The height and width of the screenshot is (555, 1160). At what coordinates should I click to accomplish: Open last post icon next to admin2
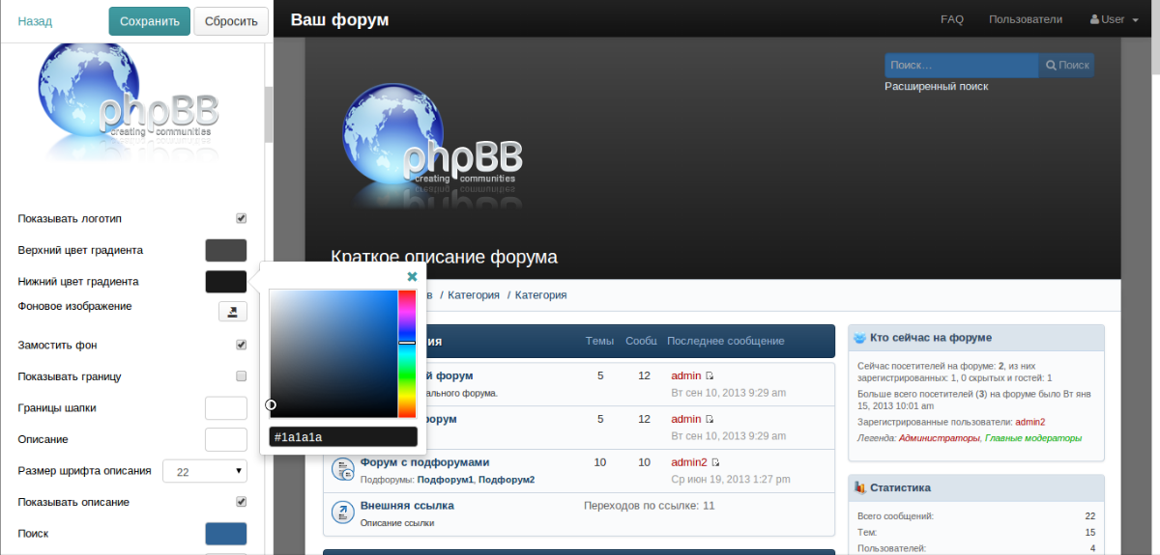(716, 462)
